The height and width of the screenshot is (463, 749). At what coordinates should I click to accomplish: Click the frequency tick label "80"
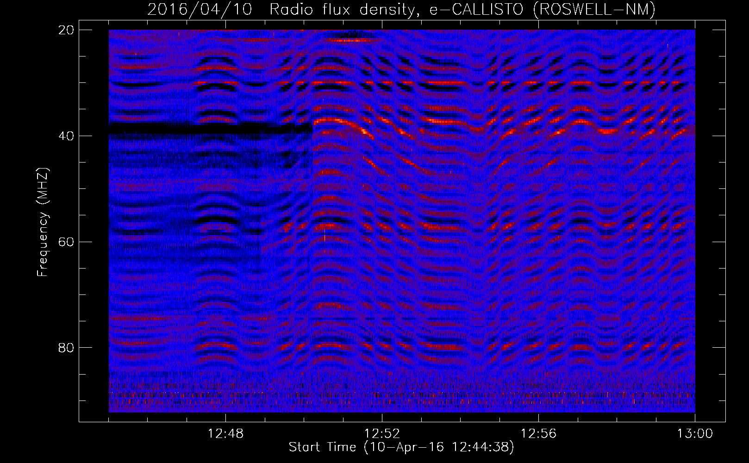point(67,348)
